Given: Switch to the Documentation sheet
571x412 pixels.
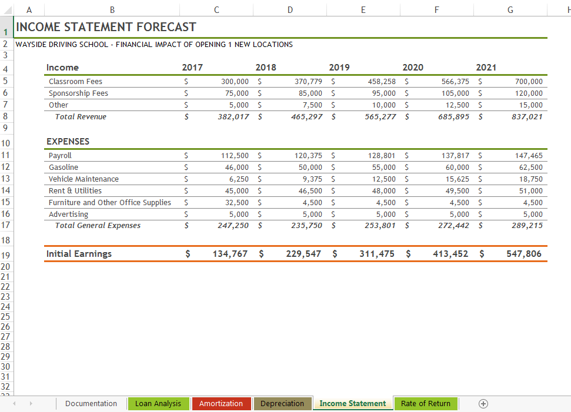Looking at the screenshot, I should point(91,404).
